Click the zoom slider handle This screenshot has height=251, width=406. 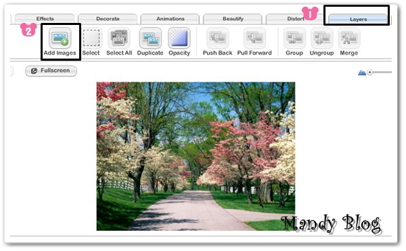pos(369,72)
